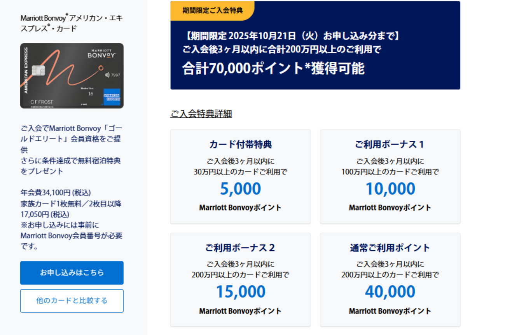The image size is (505, 335).
Task: Click the ご利用ボーナス１ heading
Action: click(x=390, y=145)
